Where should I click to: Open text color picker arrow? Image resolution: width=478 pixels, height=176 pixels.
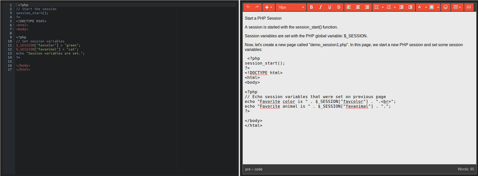426,7
